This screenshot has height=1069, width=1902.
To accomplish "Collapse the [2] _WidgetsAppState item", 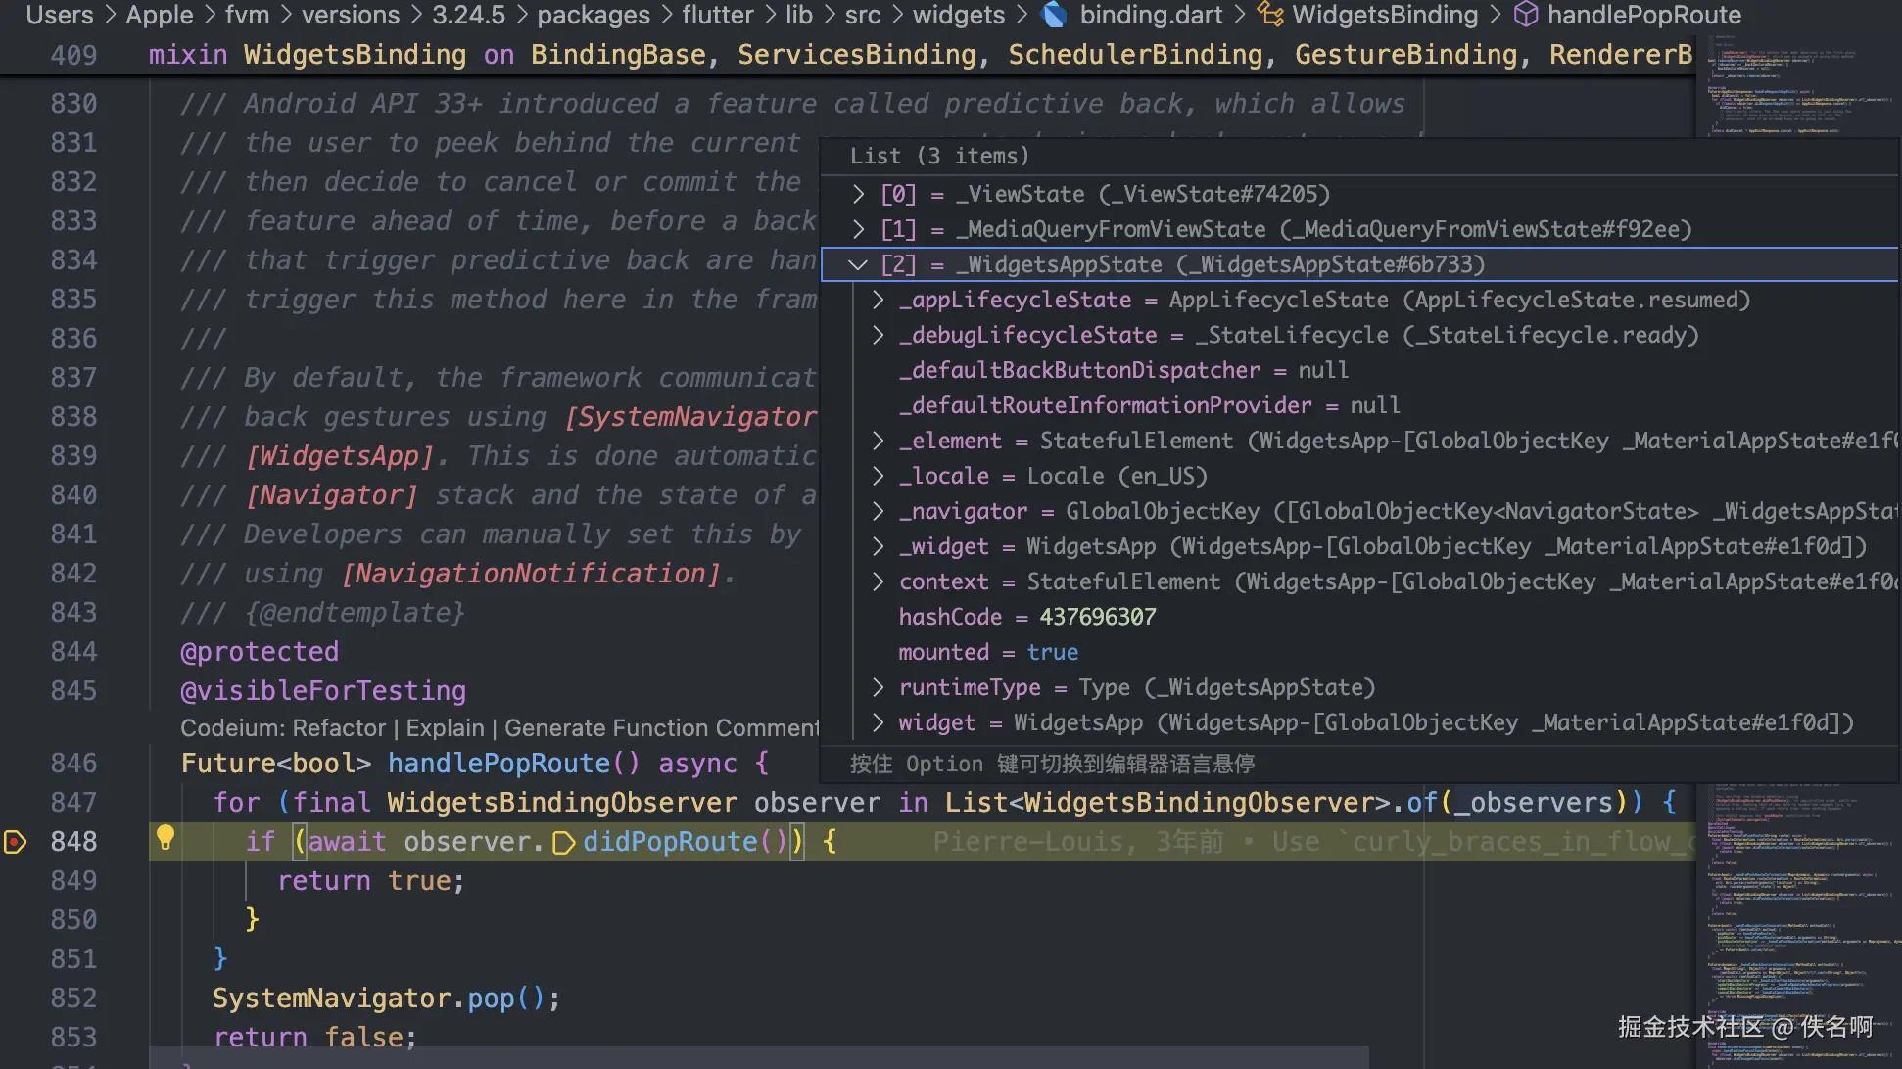I will 858,264.
